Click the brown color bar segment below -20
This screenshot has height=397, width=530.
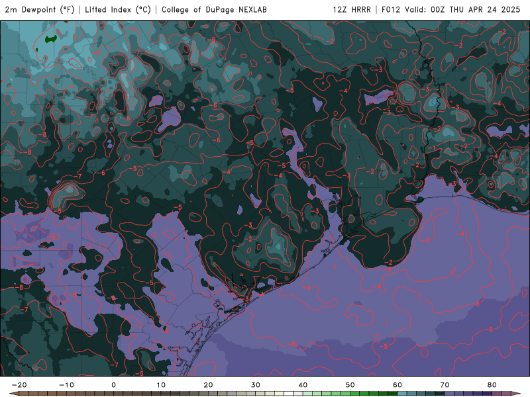click(x=24, y=393)
